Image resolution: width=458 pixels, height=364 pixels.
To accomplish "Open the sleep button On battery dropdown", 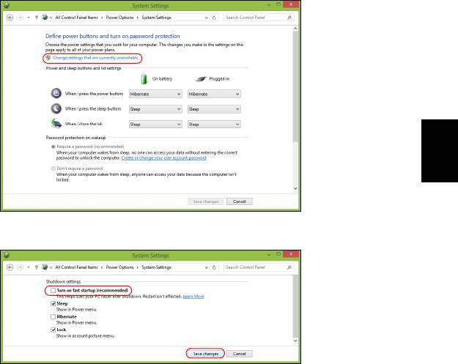I will (x=155, y=109).
